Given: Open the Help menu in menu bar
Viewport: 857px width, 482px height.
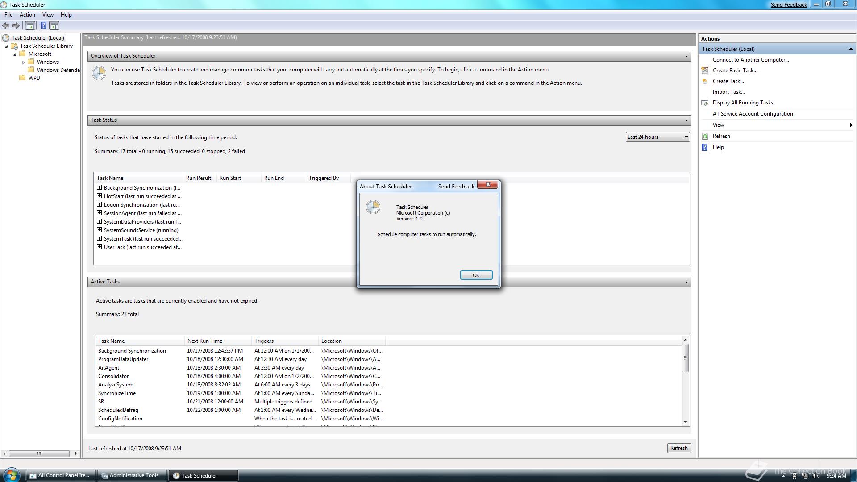Looking at the screenshot, I should [66, 15].
